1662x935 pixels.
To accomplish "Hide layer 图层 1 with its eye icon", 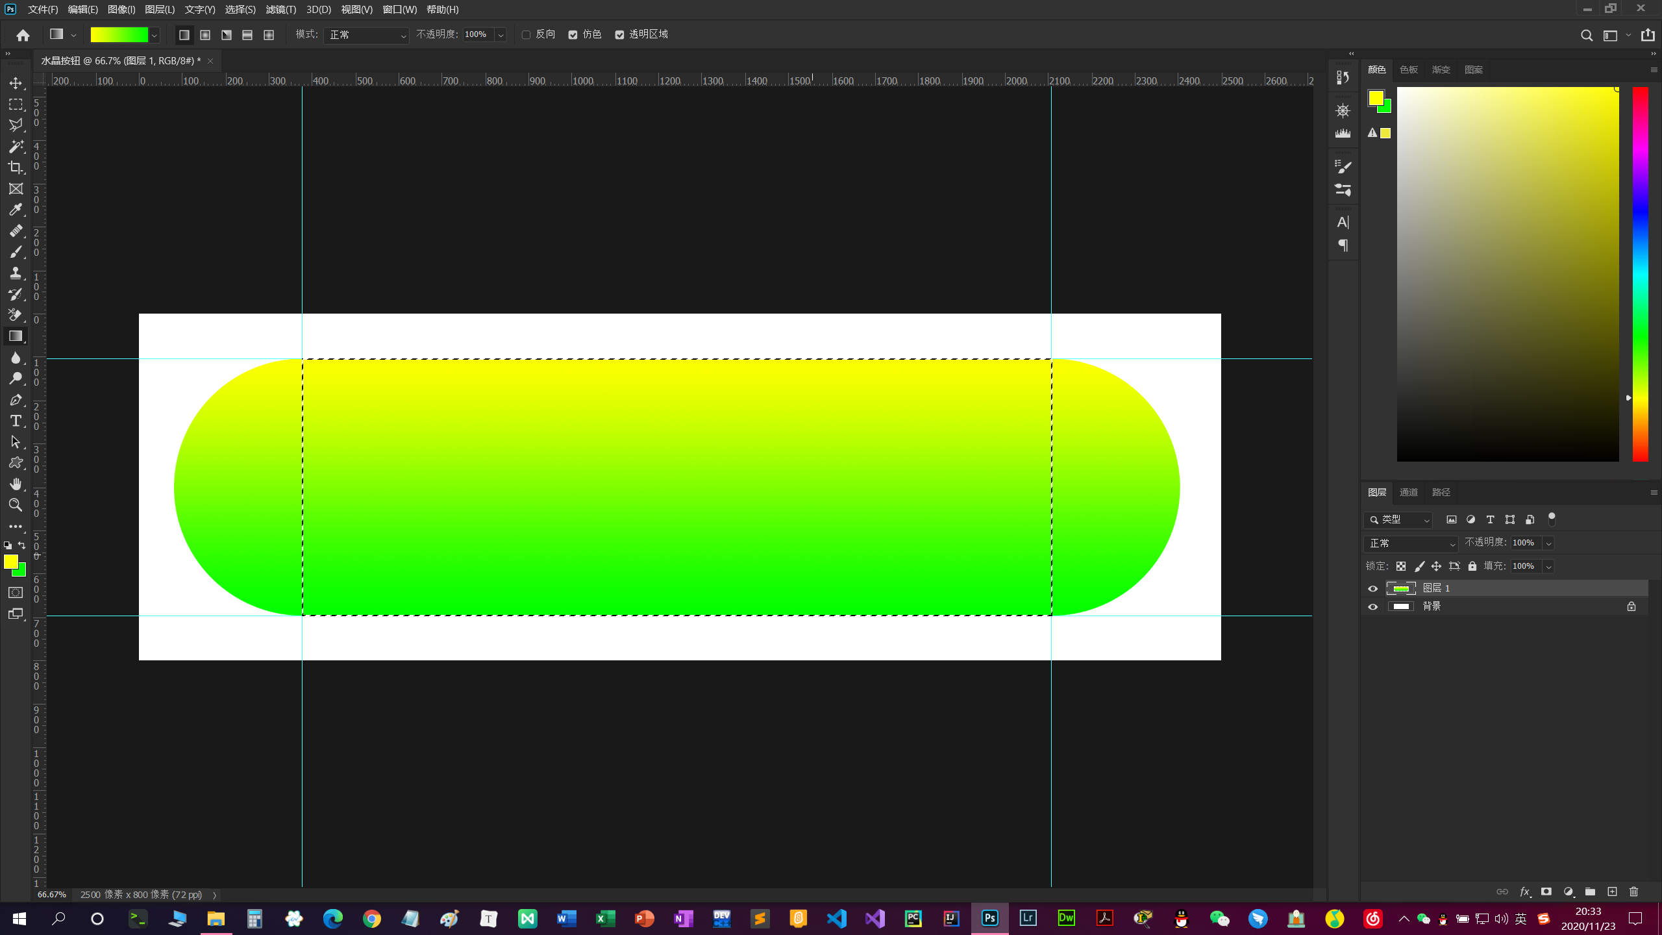I will [1372, 588].
